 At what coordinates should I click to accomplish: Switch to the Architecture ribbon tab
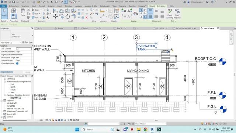click(x=14, y=6)
